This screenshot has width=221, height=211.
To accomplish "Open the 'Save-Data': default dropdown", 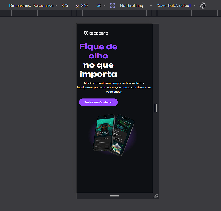I will (x=177, y=6).
